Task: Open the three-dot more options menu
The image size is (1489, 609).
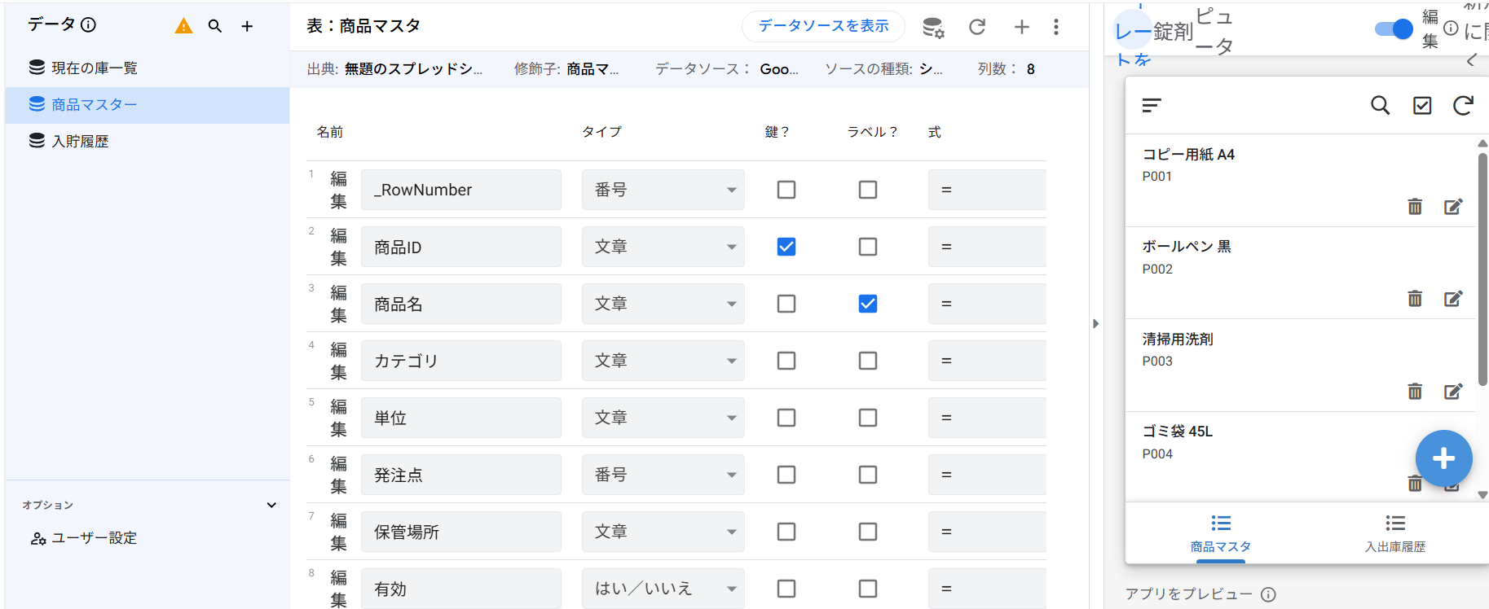Action: (1056, 27)
